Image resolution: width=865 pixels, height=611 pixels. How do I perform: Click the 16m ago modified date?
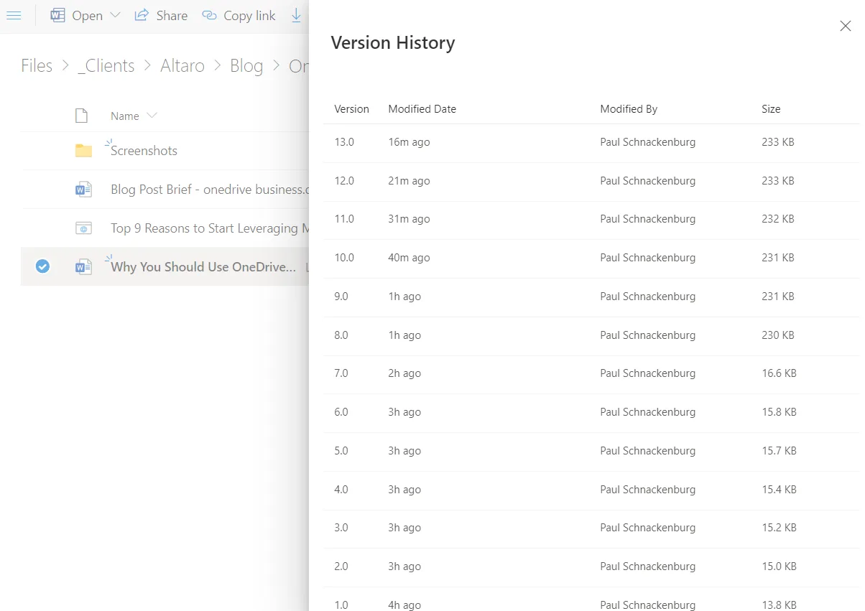[x=409, y=142]
